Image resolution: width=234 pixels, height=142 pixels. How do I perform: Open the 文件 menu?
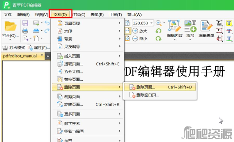pyautogui.click(x=8, y=15)
